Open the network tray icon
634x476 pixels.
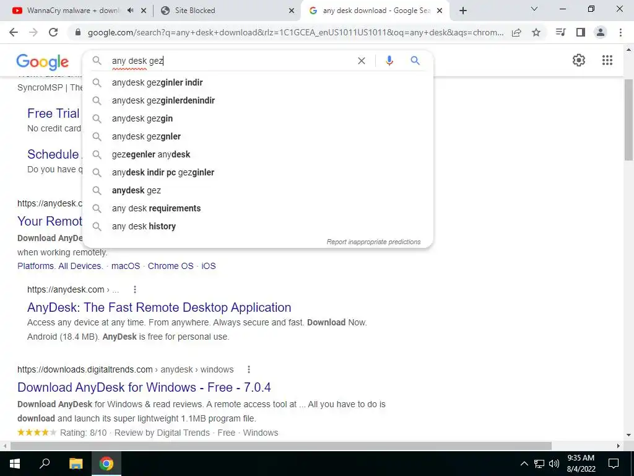pyautogui.click(x=539, y=464)
